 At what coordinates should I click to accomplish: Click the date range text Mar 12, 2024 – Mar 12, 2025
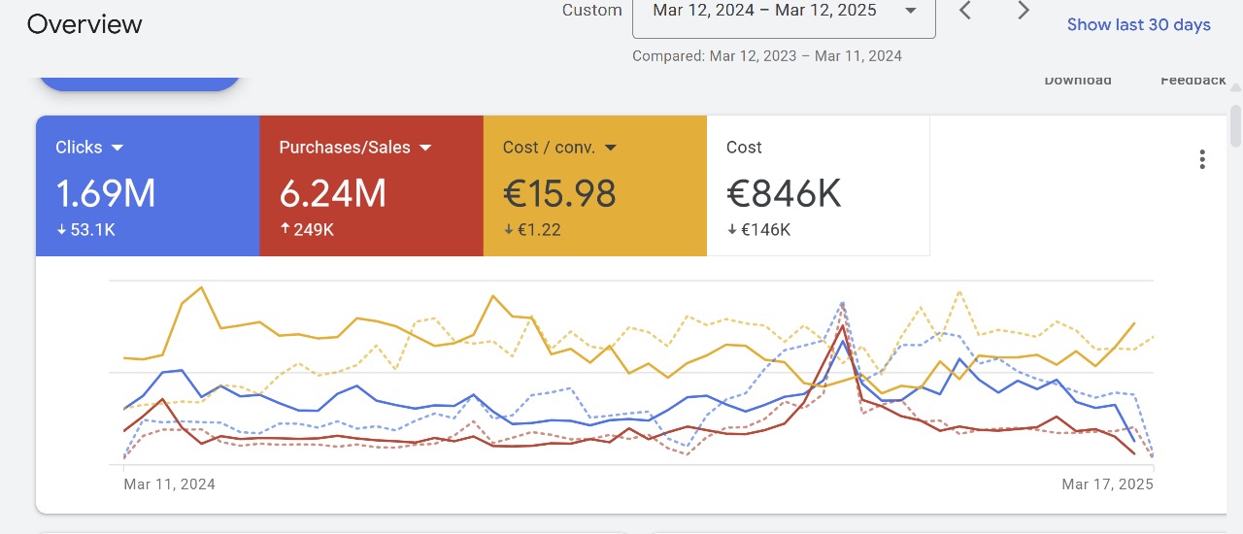pos(764,11)
